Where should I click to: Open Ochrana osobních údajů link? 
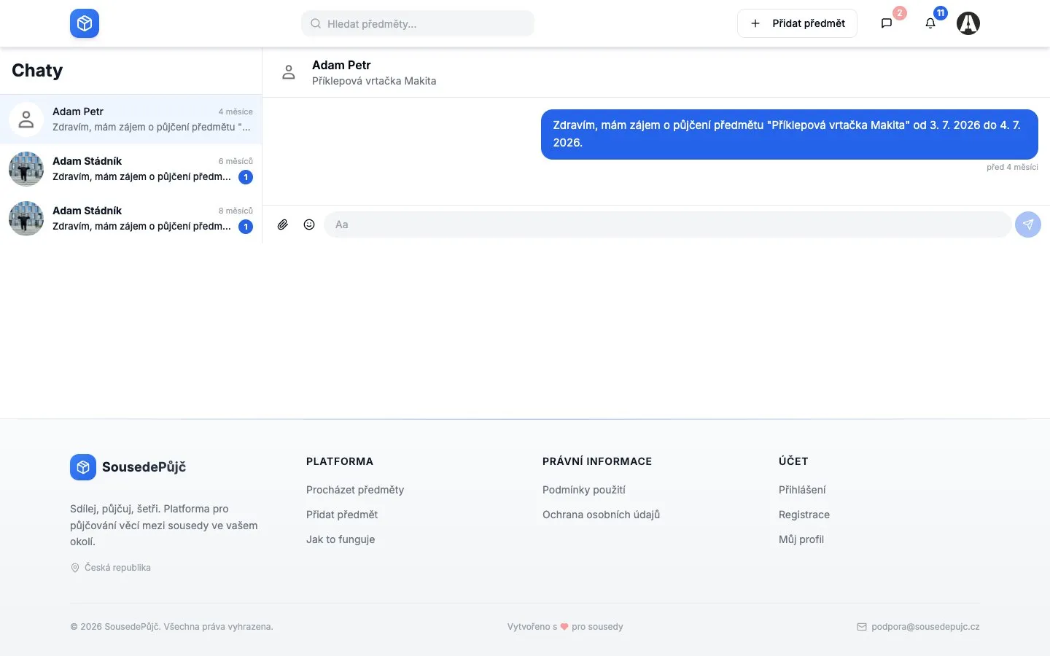601,515
